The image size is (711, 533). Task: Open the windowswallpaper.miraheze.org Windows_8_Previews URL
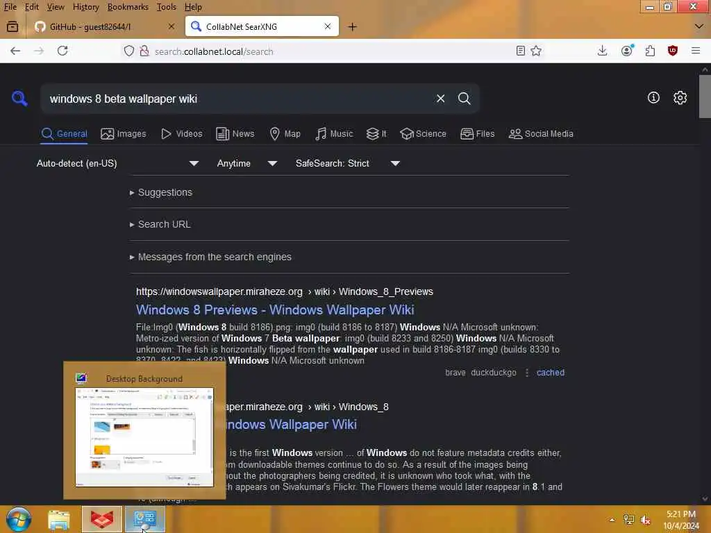click(284, 291)
